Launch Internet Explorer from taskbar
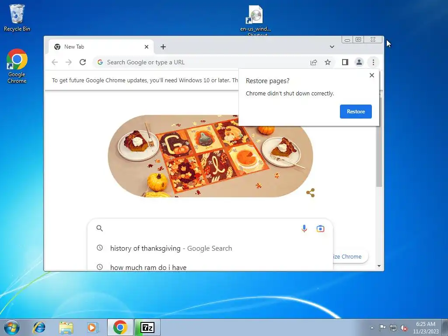The width and height of the screenshot is (448, 336). [x=39, y=327]
